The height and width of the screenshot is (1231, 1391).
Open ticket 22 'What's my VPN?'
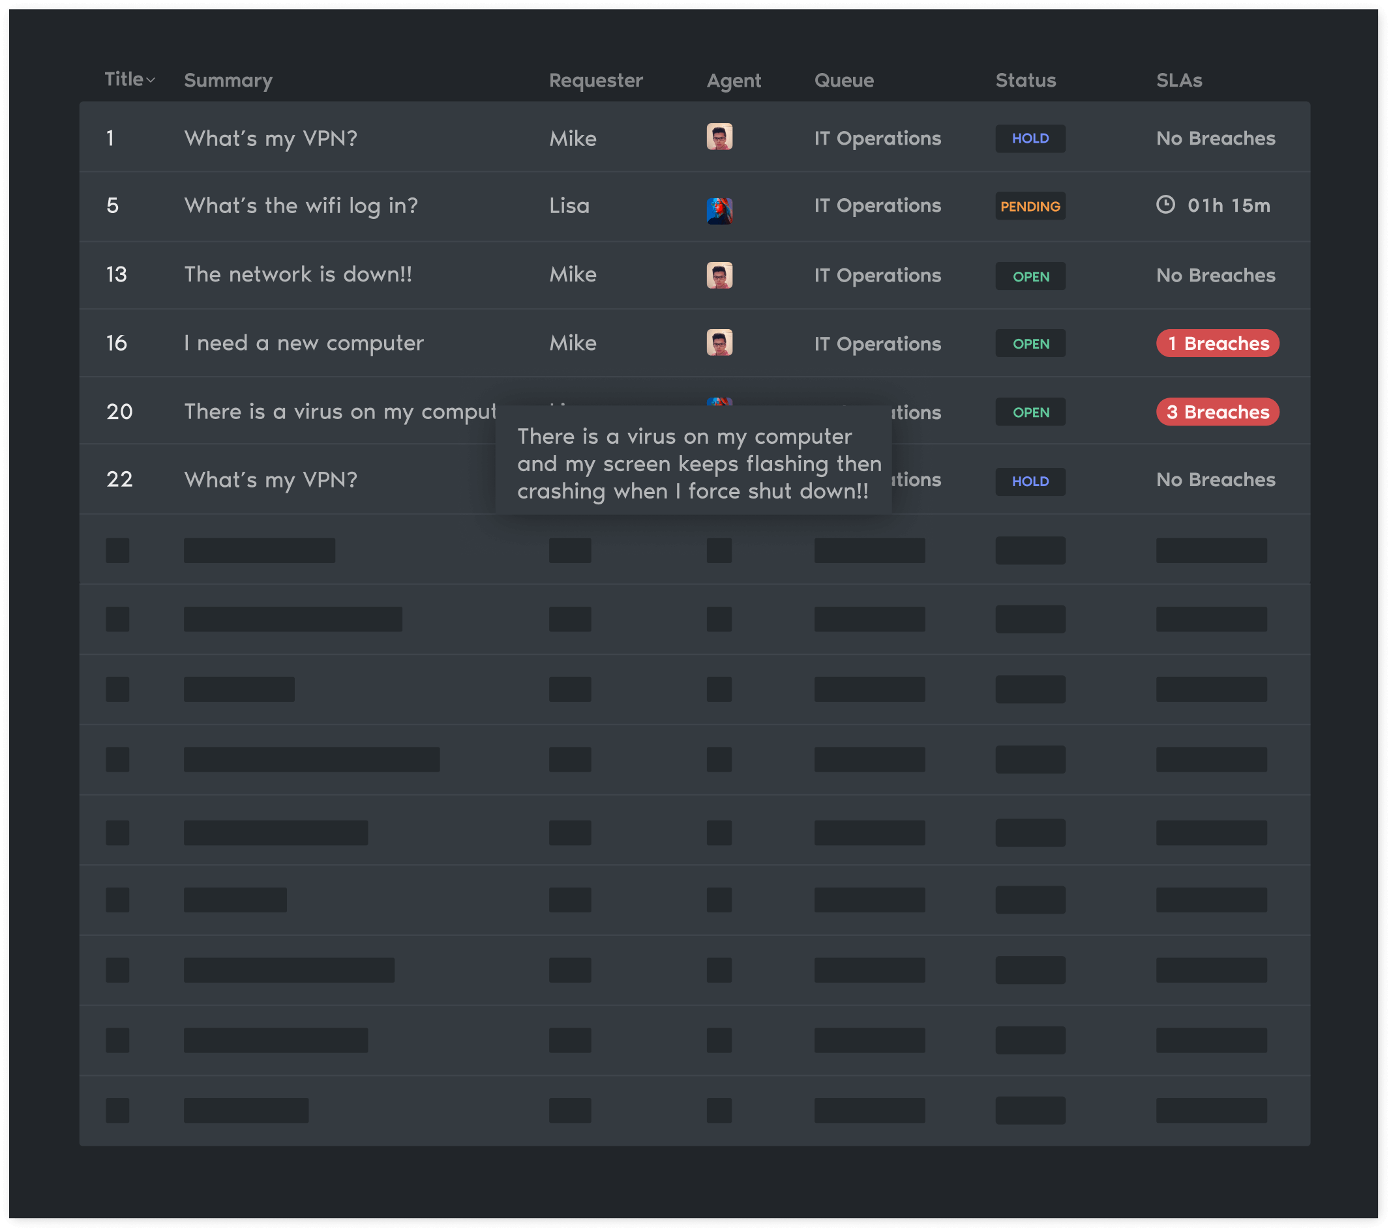point(270,480)
